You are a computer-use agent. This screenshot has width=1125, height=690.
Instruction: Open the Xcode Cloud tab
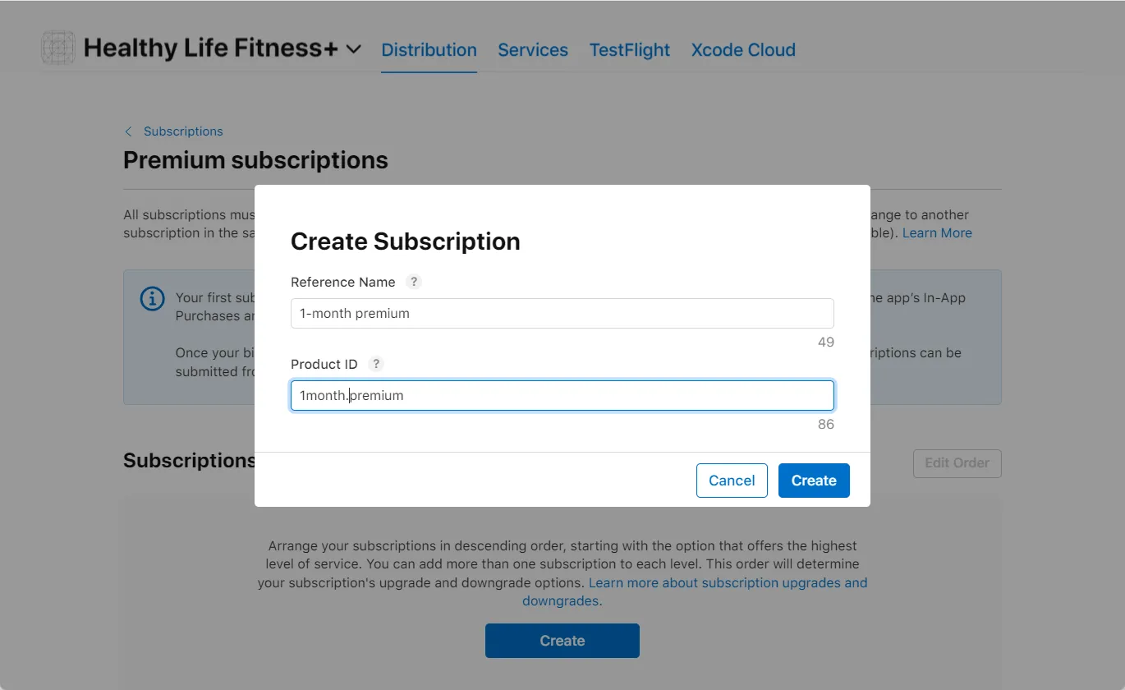[742, 50]
